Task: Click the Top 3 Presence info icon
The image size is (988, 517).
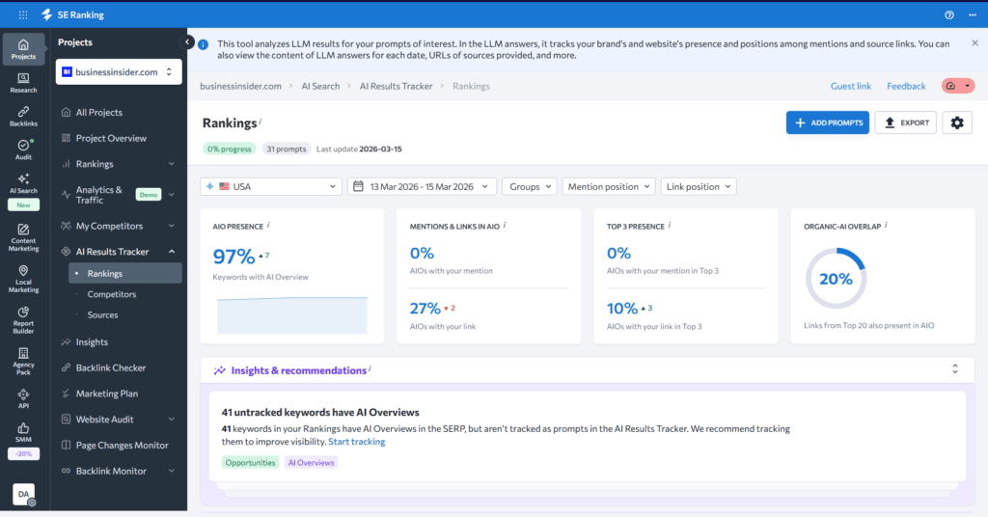Action: point(670,225)
